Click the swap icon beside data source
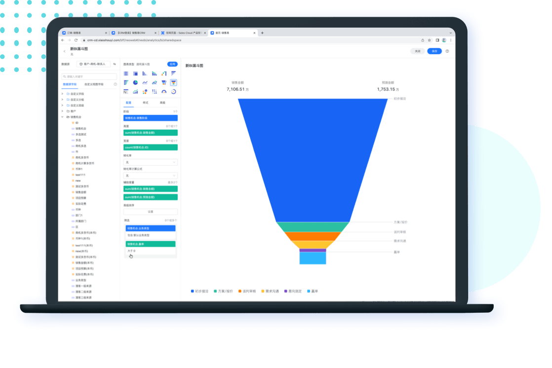552x368 pixels. tap(115, 64)
